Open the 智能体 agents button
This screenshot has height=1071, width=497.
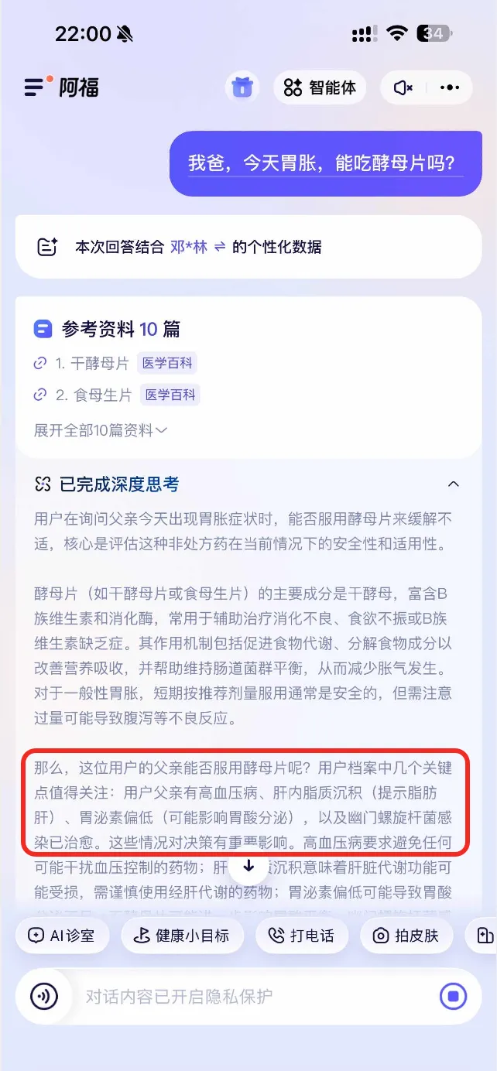pyautogui.click(x=320, y=87)
